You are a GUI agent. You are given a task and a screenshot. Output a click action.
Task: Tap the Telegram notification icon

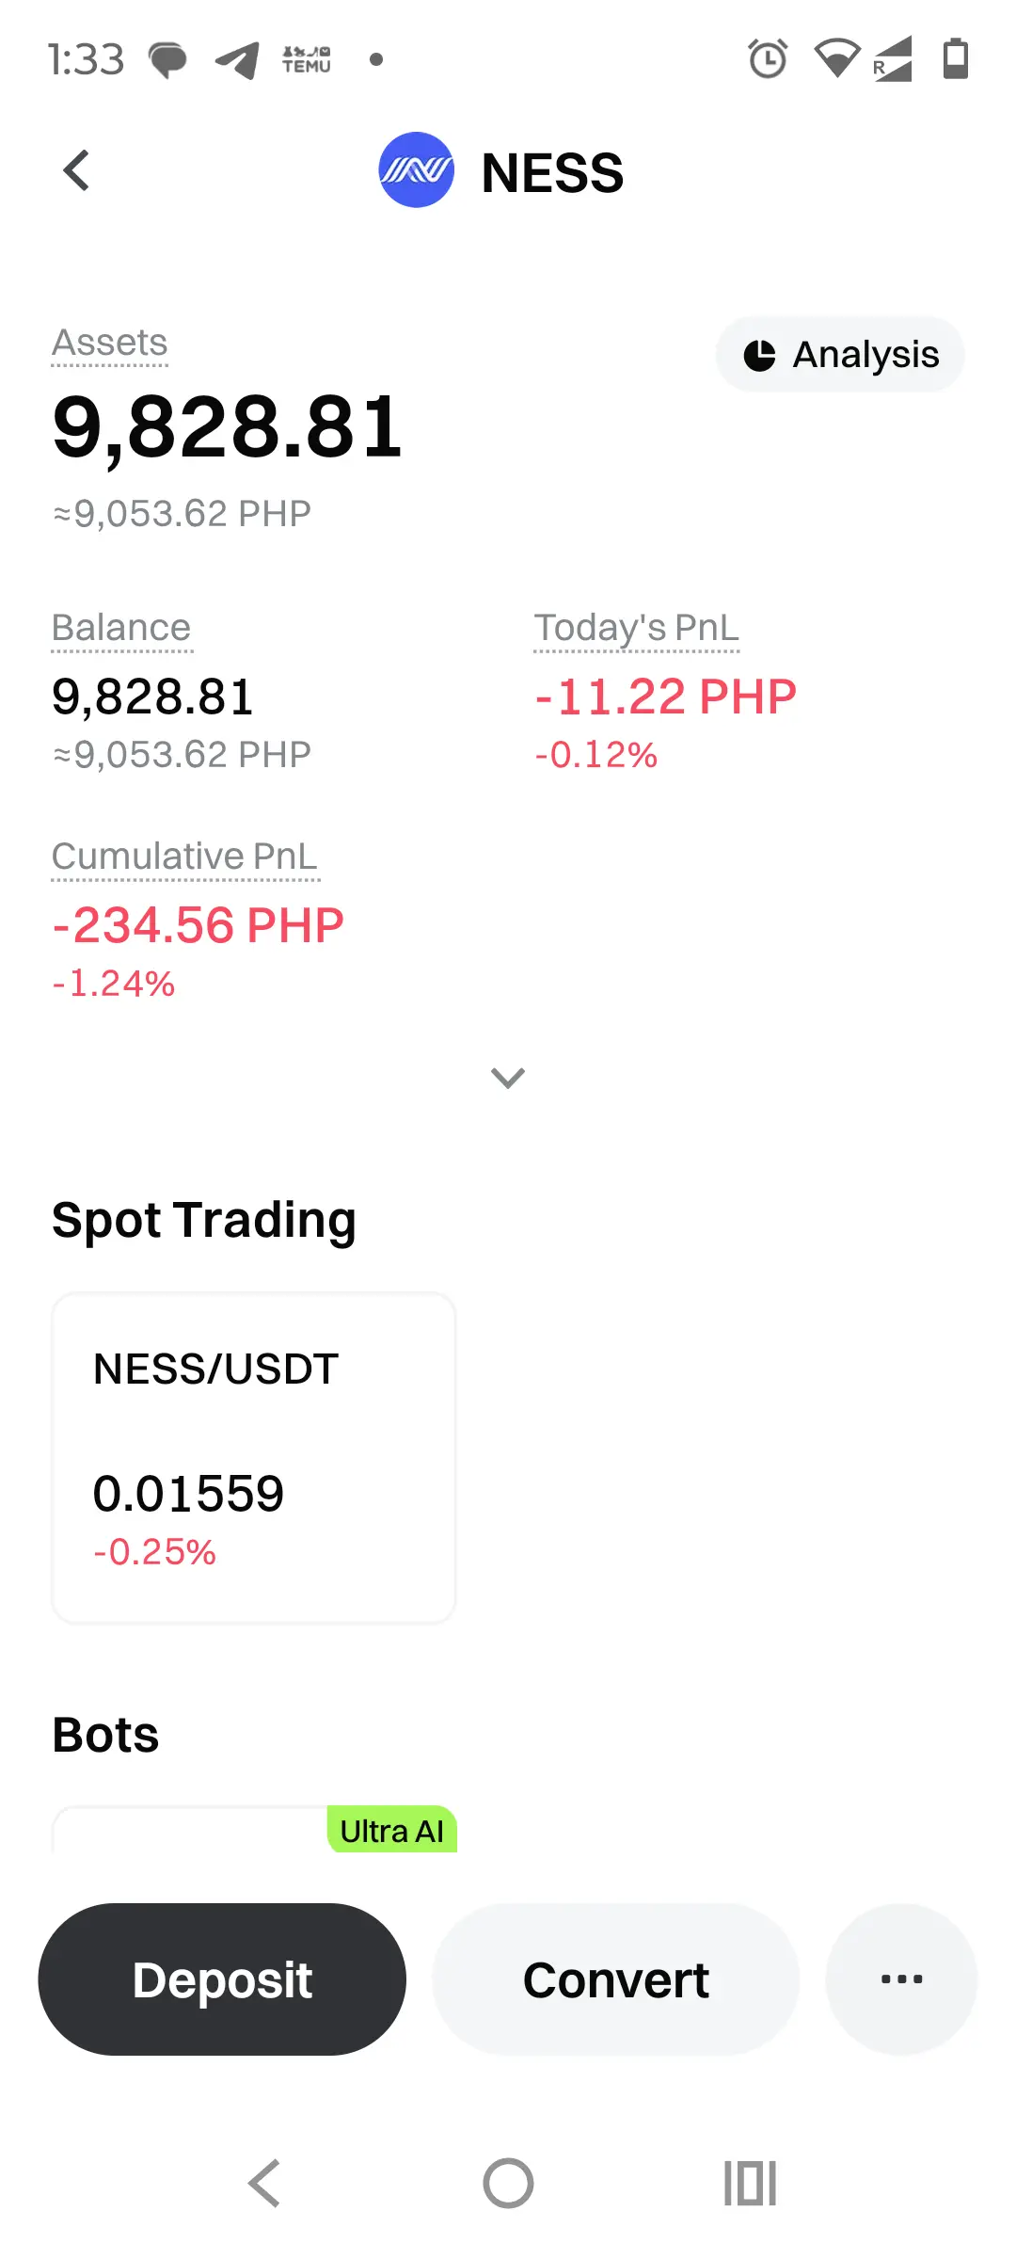point(237,60)
